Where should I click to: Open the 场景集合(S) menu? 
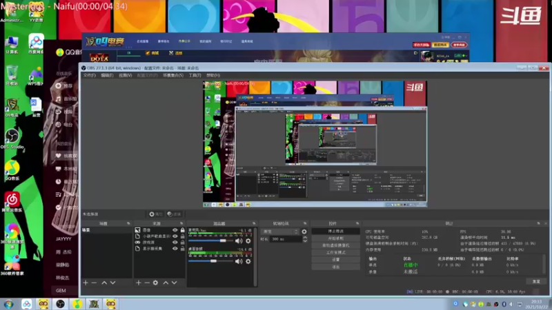[173, 75]
